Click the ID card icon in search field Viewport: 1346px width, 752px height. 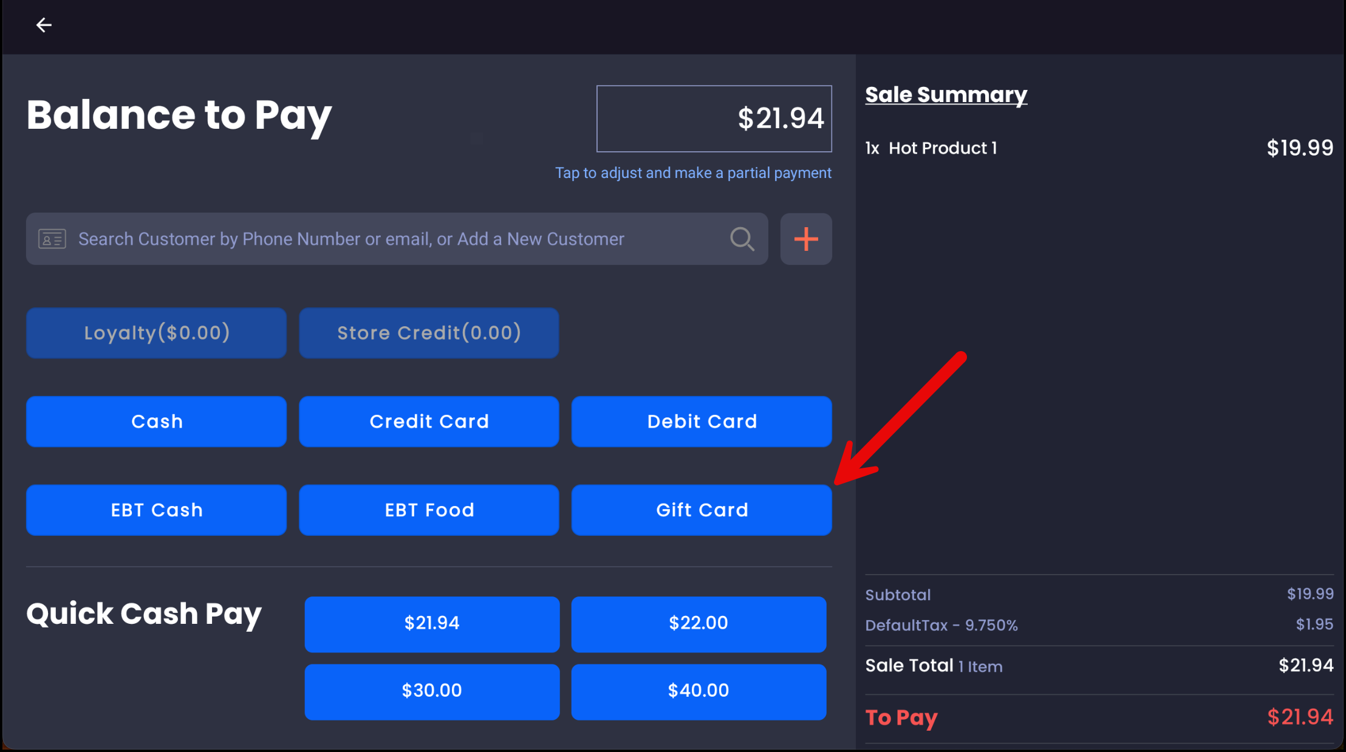click(x=52, y=239)
